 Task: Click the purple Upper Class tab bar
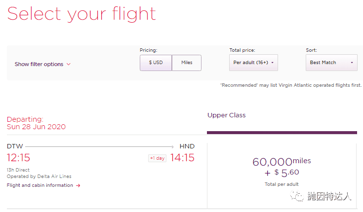click(x=282, y=133)
